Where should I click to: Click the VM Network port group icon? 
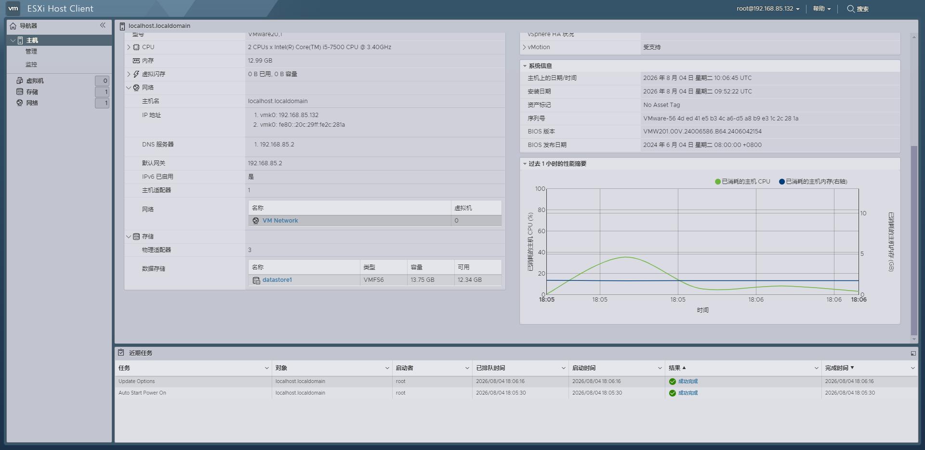(x=256, y=221)
